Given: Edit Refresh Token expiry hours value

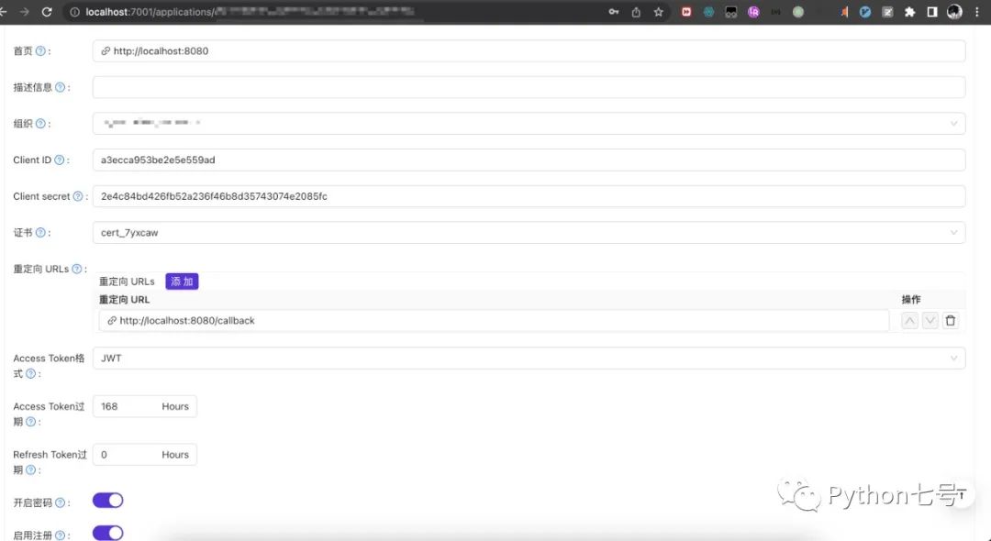Looking at the screenshot, I should coord(145,455).
